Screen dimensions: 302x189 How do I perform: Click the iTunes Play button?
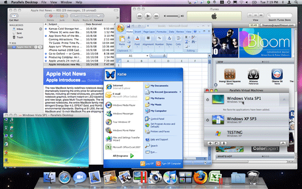pyautogui.click(x=147, y=16)
